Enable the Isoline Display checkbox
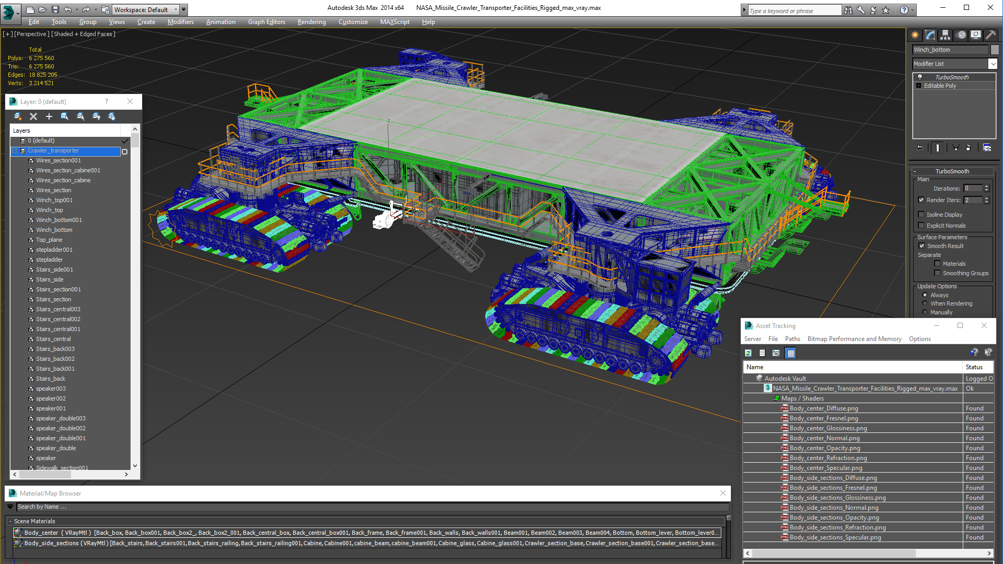Image resolution: width=1003 pixels, height=564 pixels. coord(922,215)
